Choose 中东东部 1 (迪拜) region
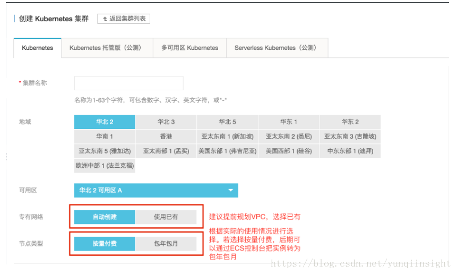The image size is (457, 274). [350, 151]
